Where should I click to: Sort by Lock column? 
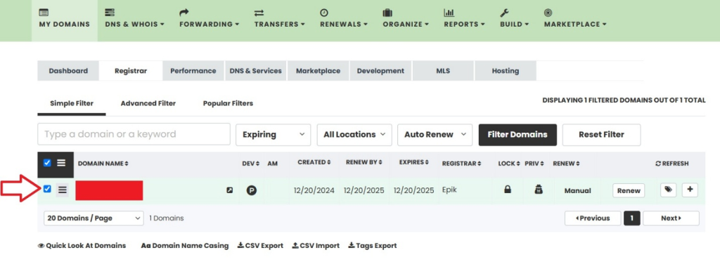click(509, 164)
